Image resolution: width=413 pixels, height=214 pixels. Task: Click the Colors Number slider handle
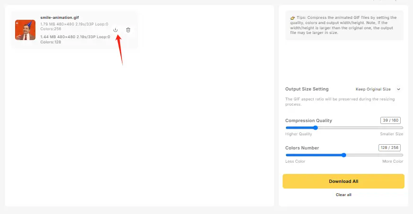pos(344,155)
